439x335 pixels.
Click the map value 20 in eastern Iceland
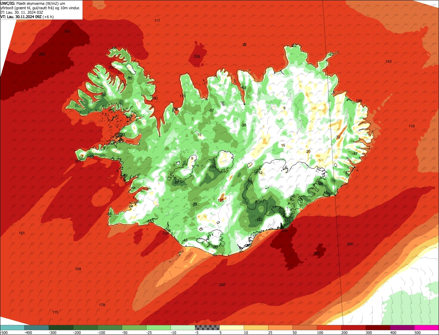308,151
